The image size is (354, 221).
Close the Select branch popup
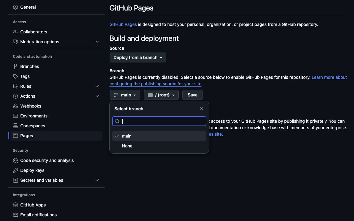201,108
